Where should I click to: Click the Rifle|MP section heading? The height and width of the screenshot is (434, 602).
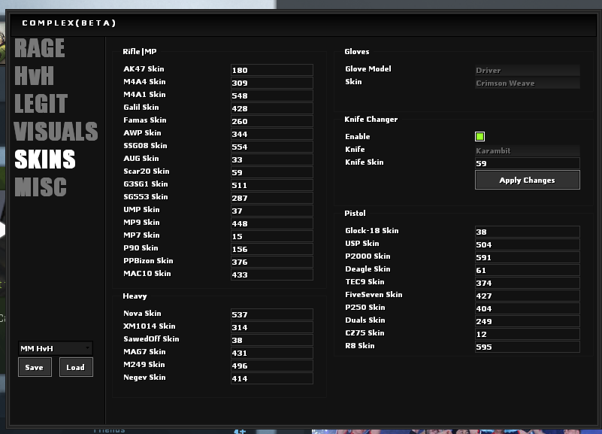coord(140,51)
